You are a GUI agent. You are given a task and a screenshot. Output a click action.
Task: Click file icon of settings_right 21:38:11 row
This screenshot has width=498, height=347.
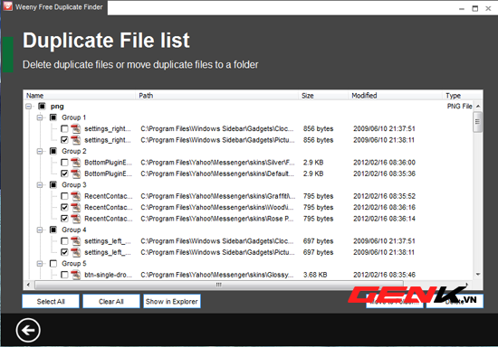[75, 140]
